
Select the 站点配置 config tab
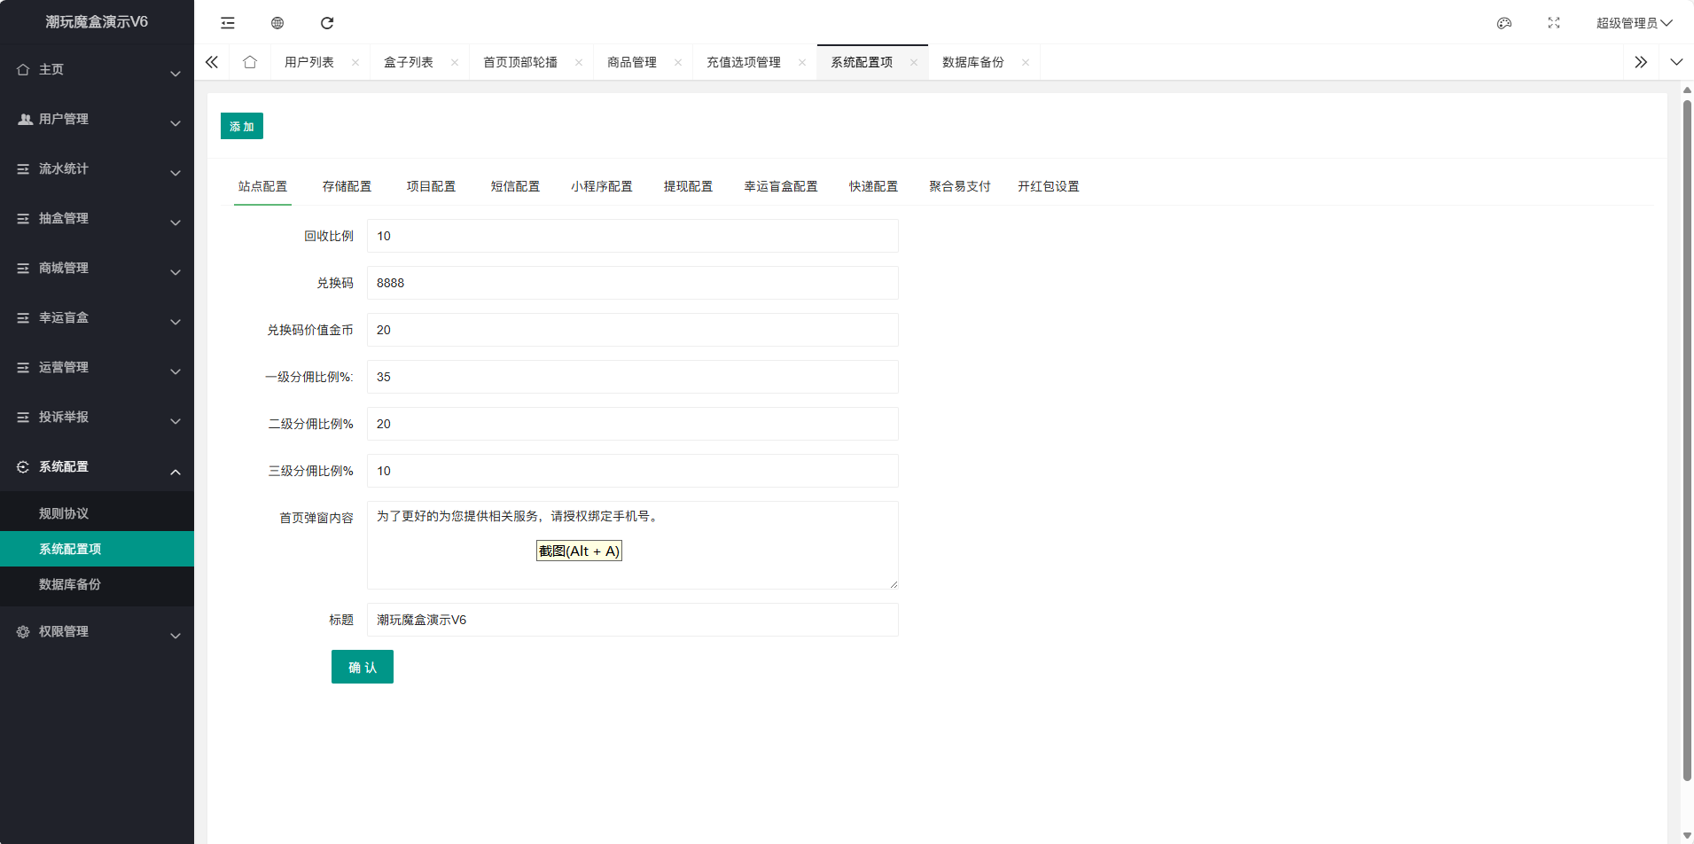(x=262, y=186)
